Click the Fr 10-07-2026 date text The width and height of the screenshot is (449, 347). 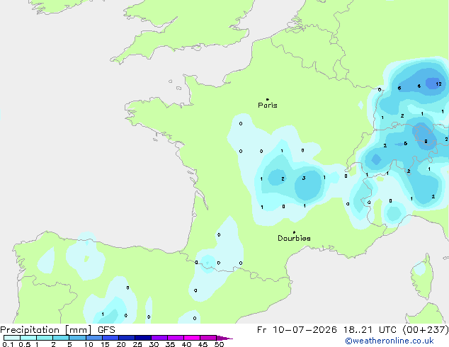297,330
